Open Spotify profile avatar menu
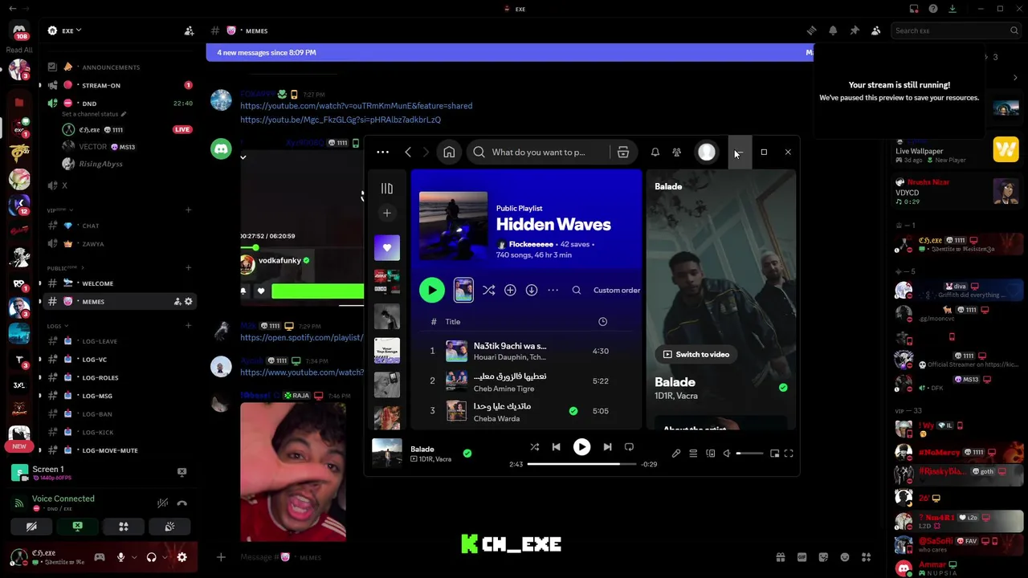The width and height of the screenshot is (1028, 578). [x=707, y=153]
